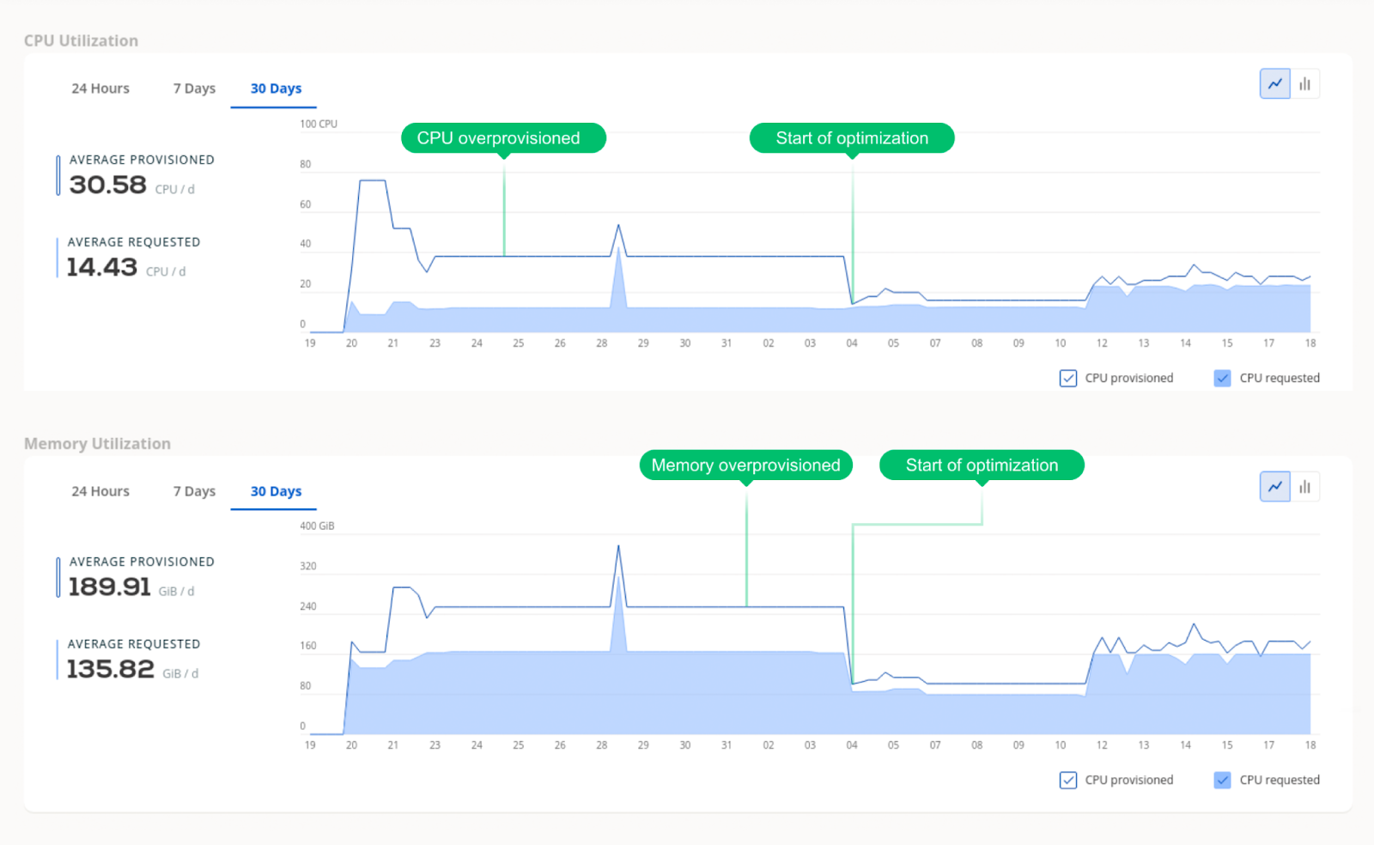The height and width of the screenshot is (845, 1374).
Task: Switch CPU chart to line view
Action: pos(1275,84)
